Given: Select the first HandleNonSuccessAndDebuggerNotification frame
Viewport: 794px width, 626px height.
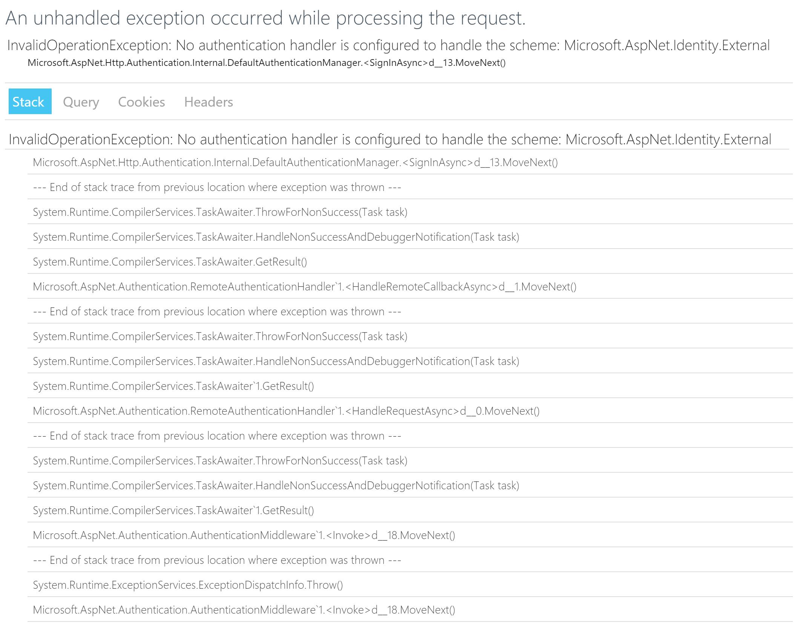Looking at the screenshot, I should [410, 237].
